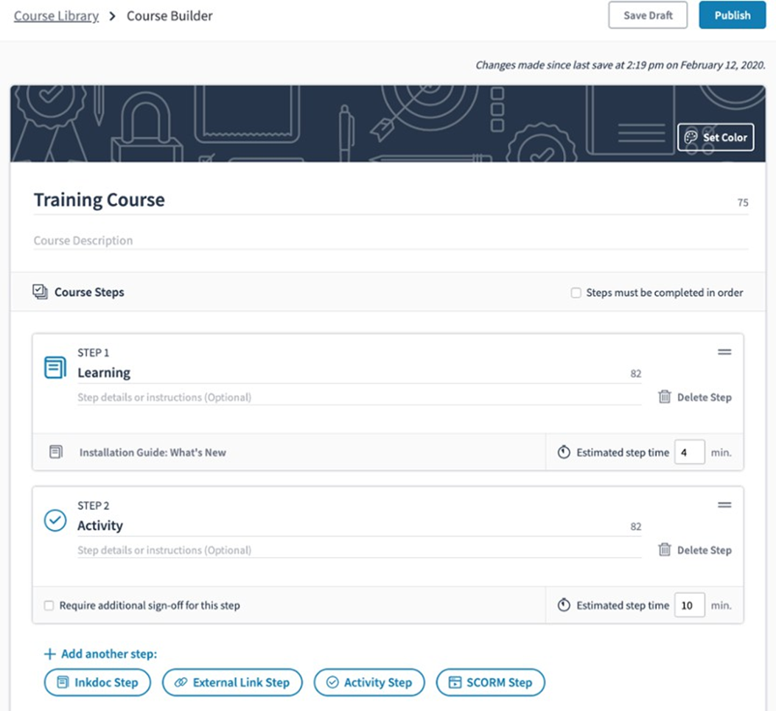Click the Course Description field

(391, 241)
